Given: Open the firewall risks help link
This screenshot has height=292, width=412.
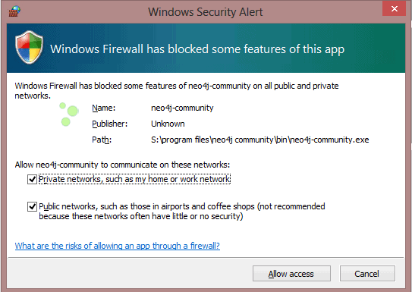Looking at the screenshot, I should (117, 246).
